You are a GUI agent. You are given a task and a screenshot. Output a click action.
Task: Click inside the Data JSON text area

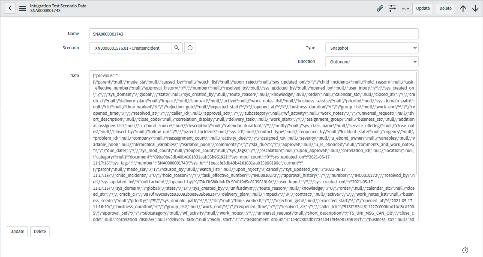pyautogui.click(x=253, y=146)
